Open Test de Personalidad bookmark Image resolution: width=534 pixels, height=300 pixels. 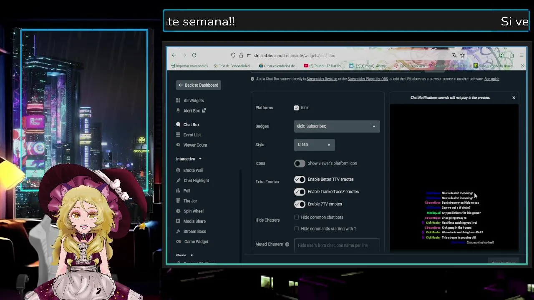click(x=233, y=66)
